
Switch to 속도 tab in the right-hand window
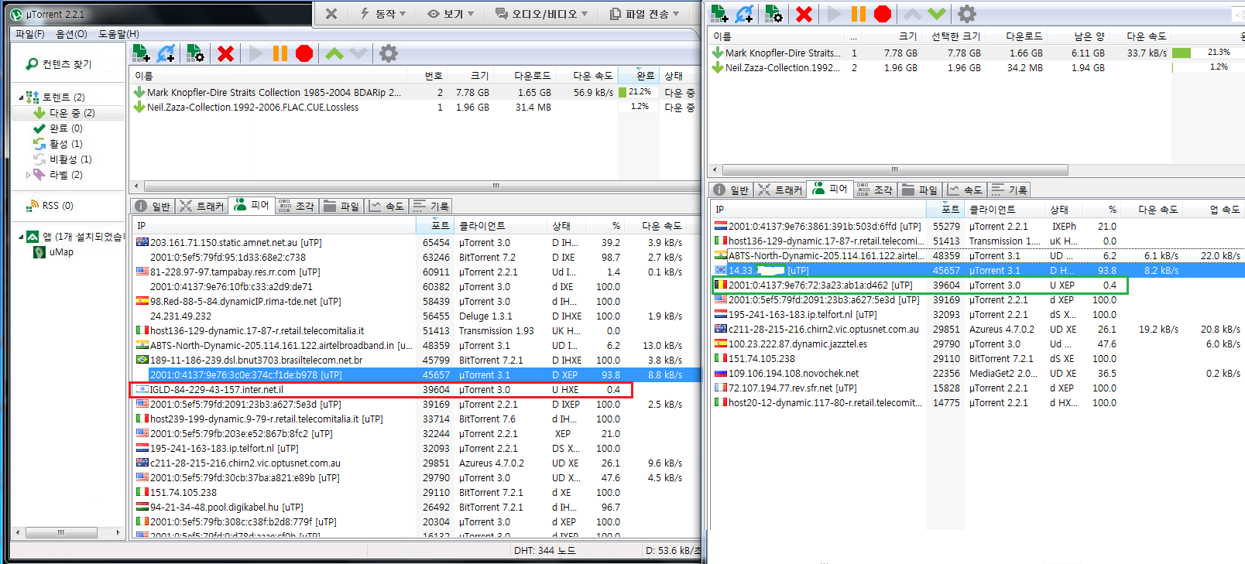tap(964, 190)
